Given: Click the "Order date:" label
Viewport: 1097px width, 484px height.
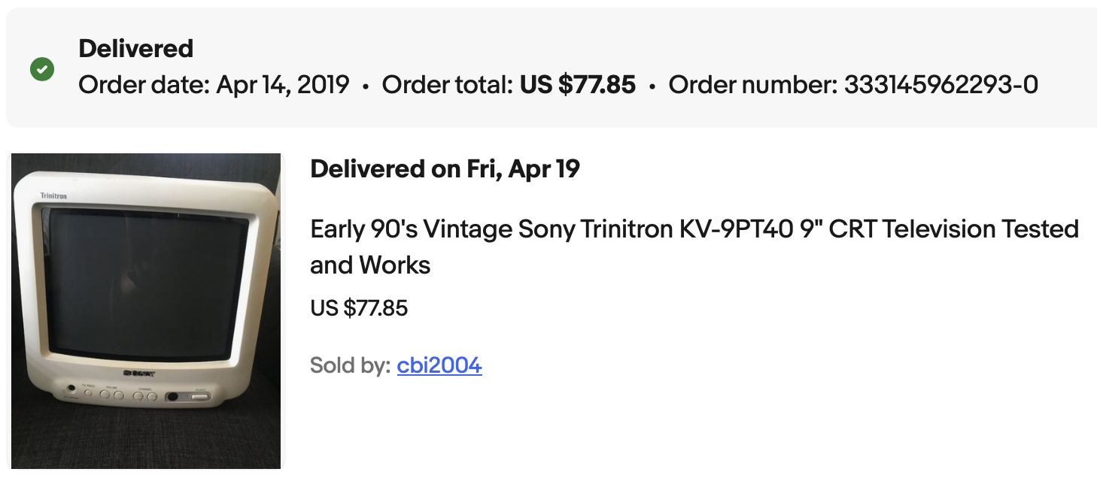Looking at the screenshot, I should pyautogui.click(x=144, y=85).
